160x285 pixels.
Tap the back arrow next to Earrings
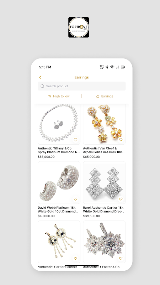[40, 77]
